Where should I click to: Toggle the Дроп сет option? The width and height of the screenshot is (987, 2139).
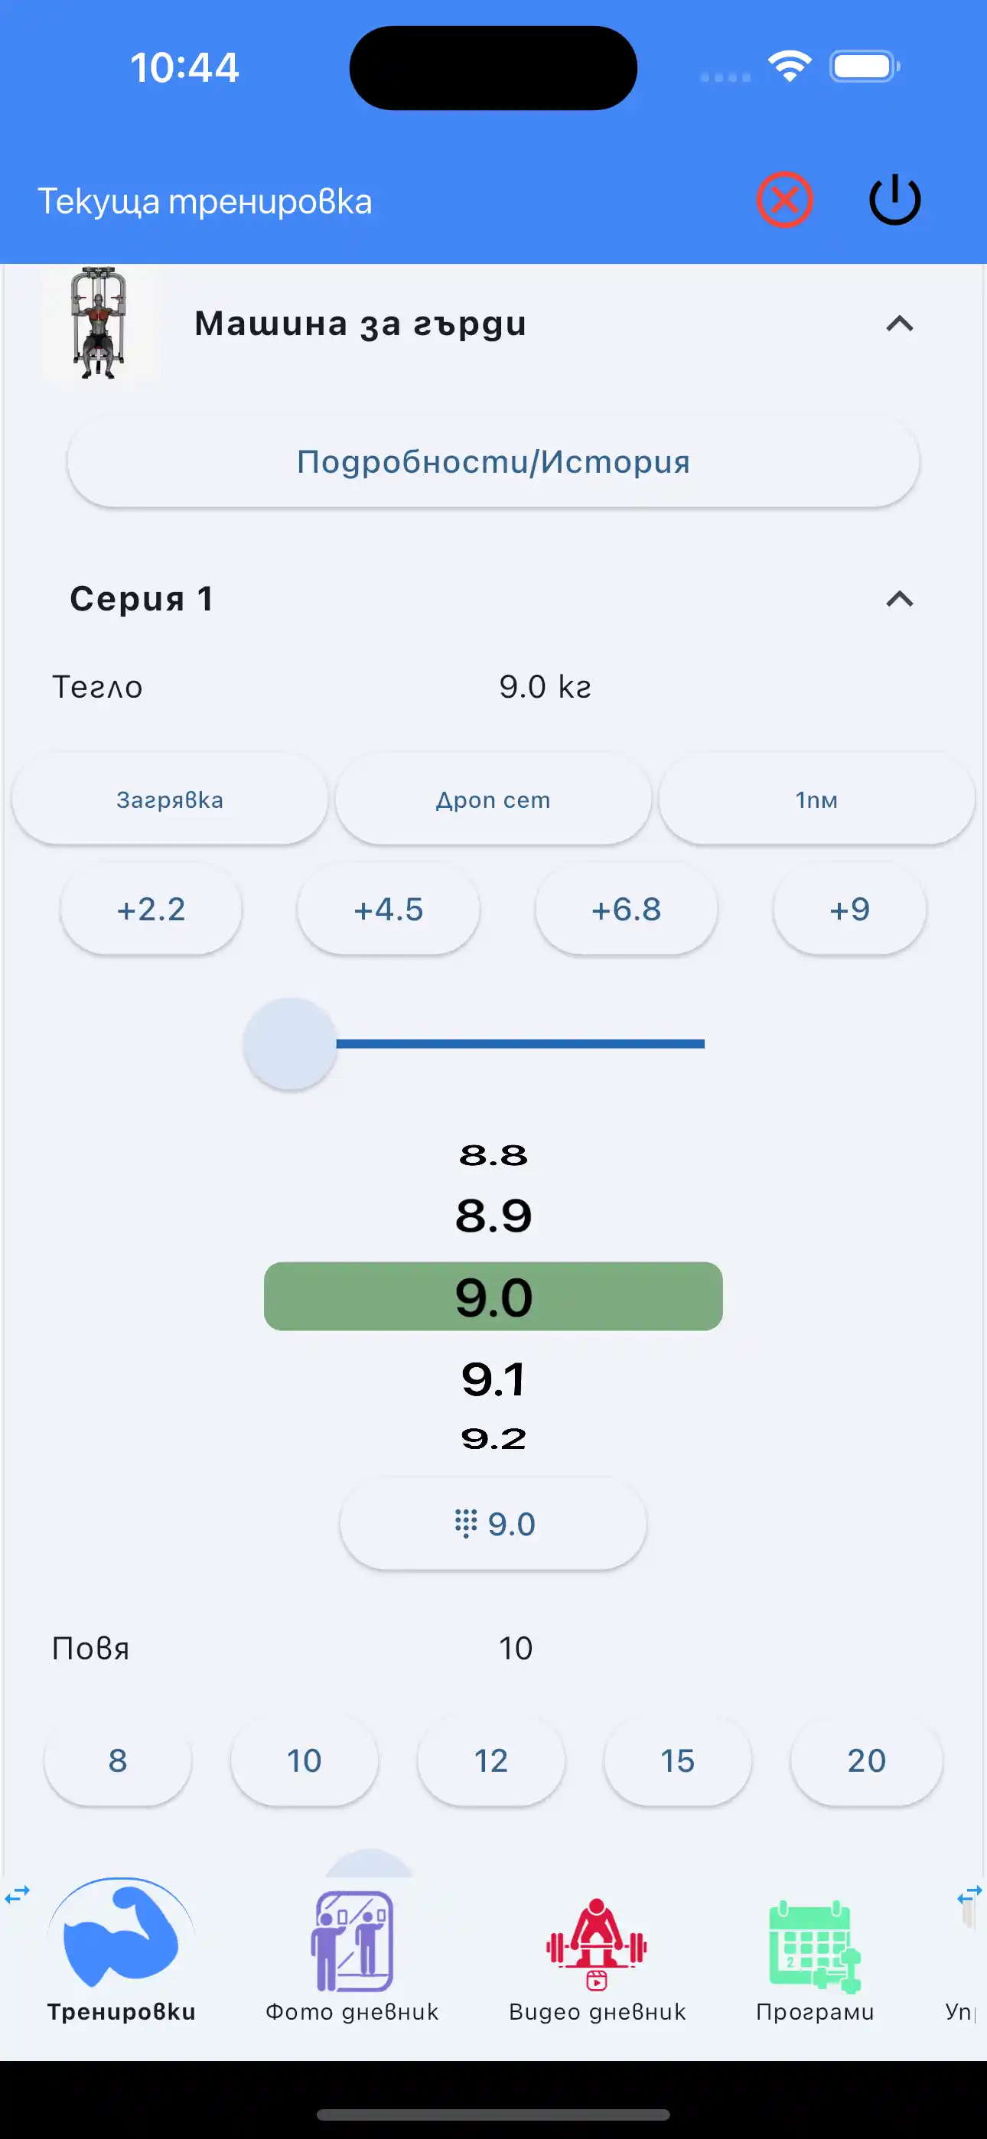point(493,799)
